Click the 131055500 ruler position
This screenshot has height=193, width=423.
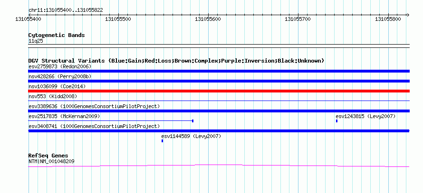click(118, 19)
